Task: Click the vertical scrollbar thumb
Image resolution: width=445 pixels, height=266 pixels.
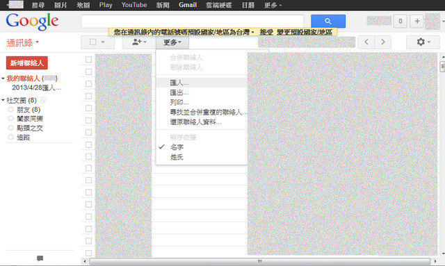Action: click(x=442, y=67)
